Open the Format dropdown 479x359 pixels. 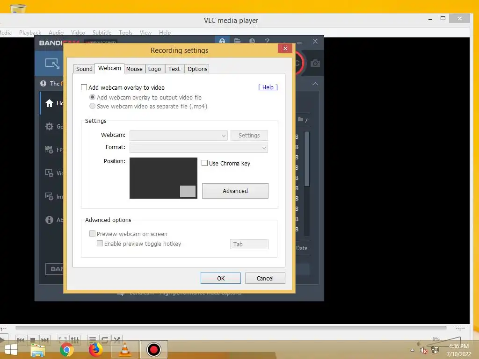(199, 148)
